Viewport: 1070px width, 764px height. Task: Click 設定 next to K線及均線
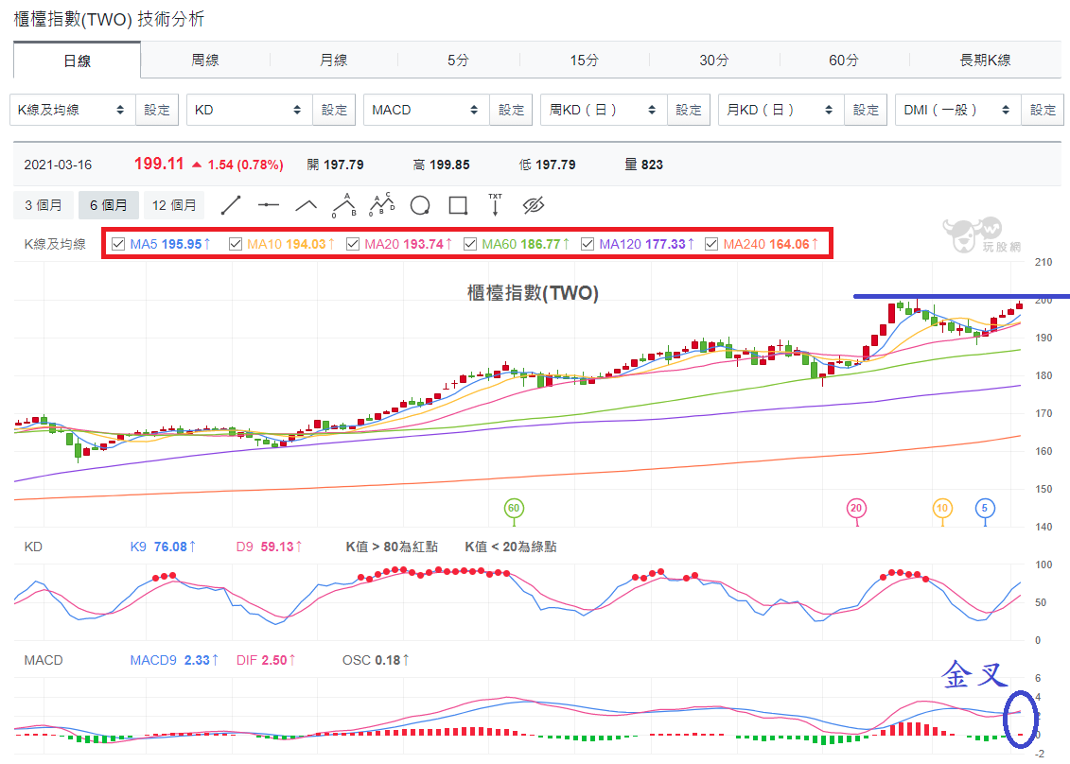coord(157,110)
